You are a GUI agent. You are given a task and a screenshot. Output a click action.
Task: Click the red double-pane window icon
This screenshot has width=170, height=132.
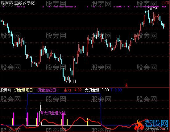coord(167,3)
